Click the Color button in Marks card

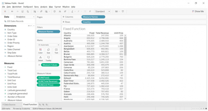coord(40,51)
